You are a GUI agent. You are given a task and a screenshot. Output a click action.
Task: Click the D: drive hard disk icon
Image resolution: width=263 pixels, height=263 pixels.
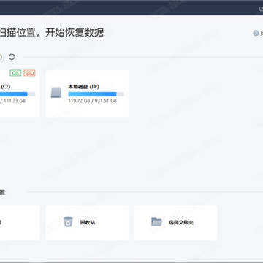tap(56, 93)
